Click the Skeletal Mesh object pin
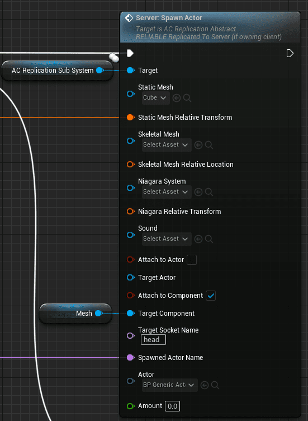This screenshot has height=421, width=308. [131, 141]
